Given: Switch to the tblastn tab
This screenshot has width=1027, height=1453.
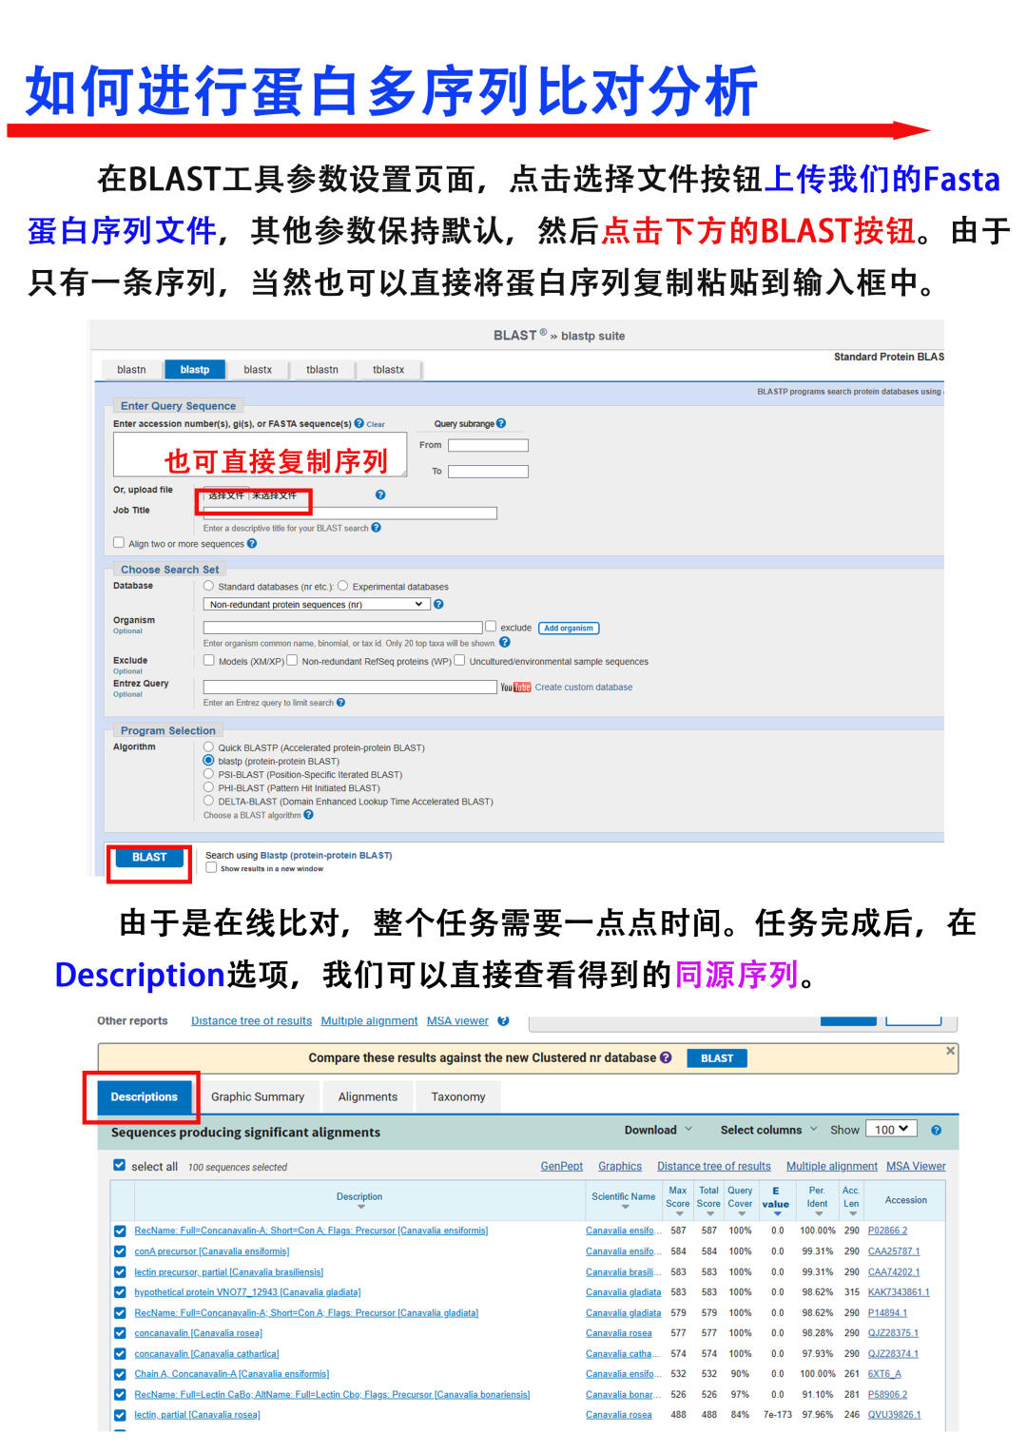Looking at the screenshot, I should 322,370.
